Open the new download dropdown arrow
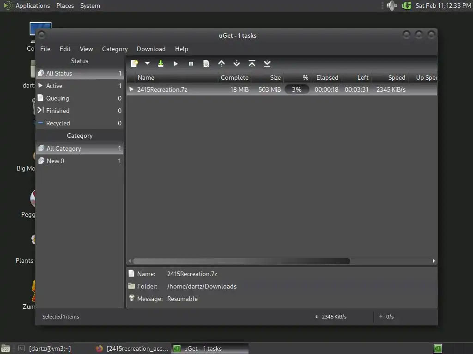 click(147, 64)
